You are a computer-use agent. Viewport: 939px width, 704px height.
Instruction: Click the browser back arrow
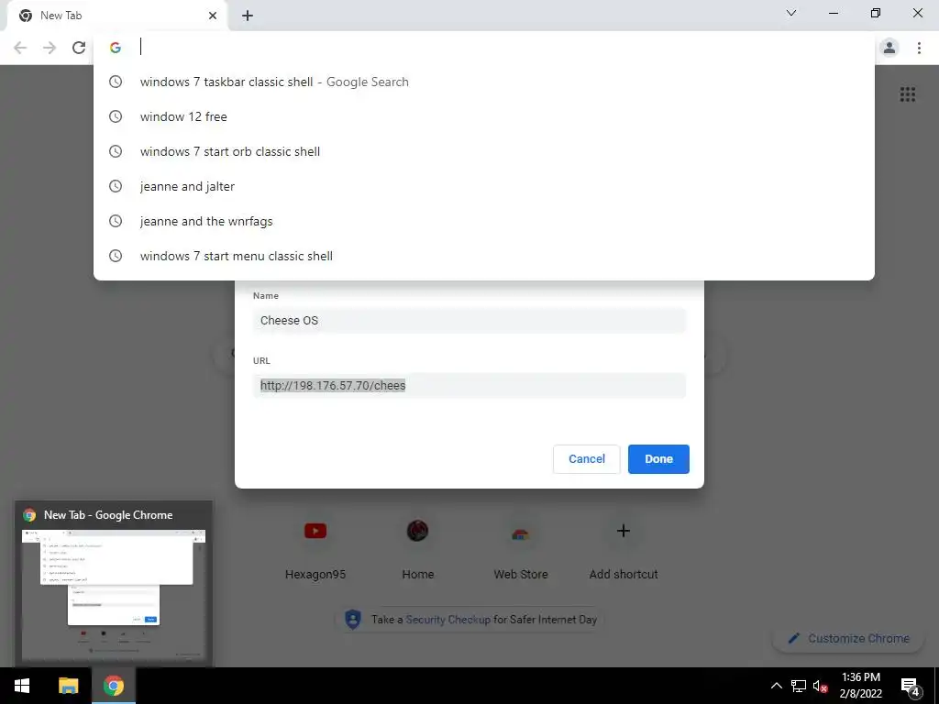(20, 48)
